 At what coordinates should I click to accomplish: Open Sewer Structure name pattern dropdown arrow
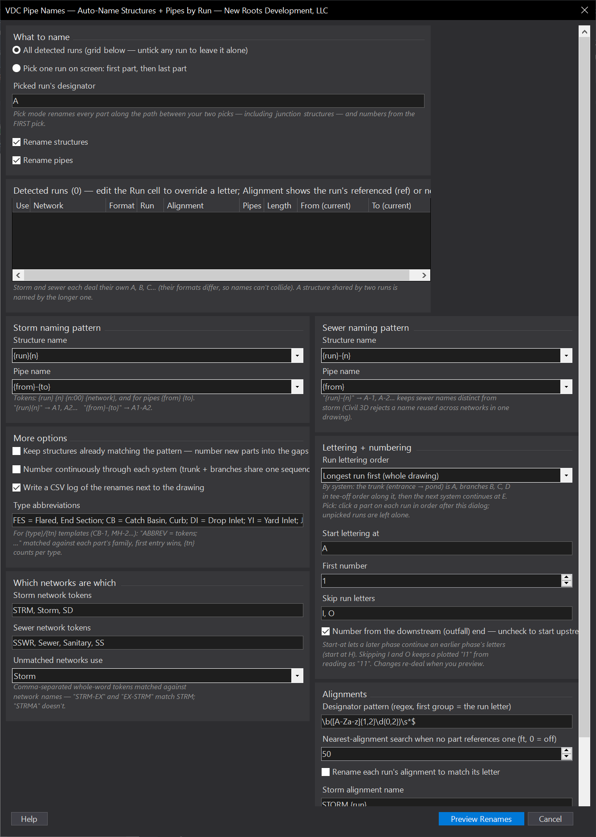pyautogui.click(x=566, y=356)
